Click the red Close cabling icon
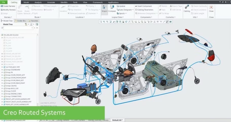This screenshot has width=231, height=122. 211,7
